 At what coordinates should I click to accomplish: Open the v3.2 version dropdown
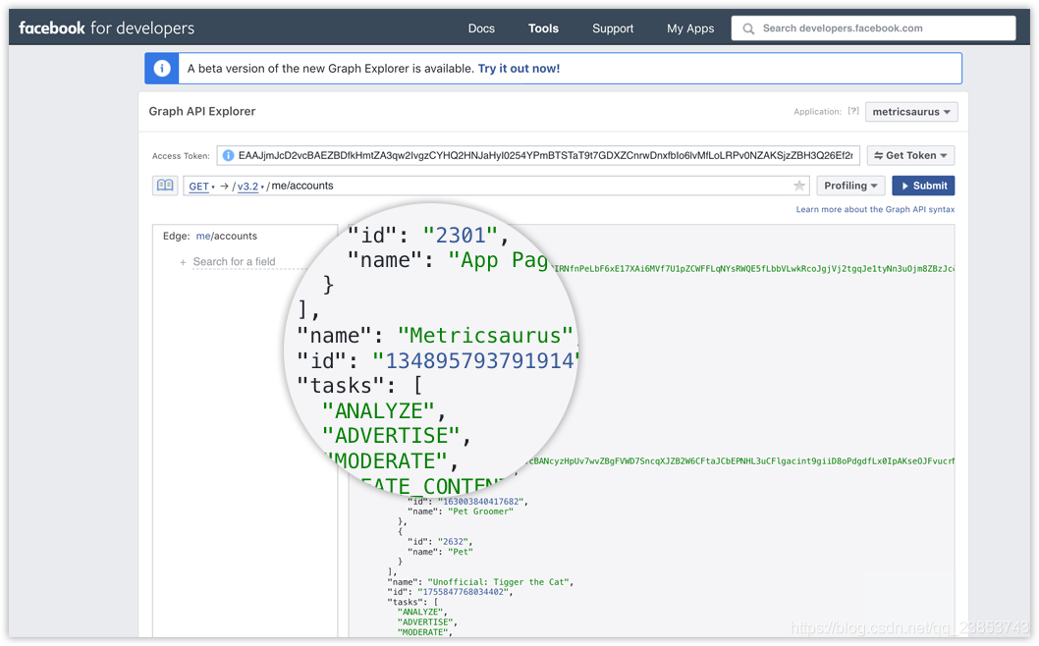pyautogui.click(x=250, y=187)
